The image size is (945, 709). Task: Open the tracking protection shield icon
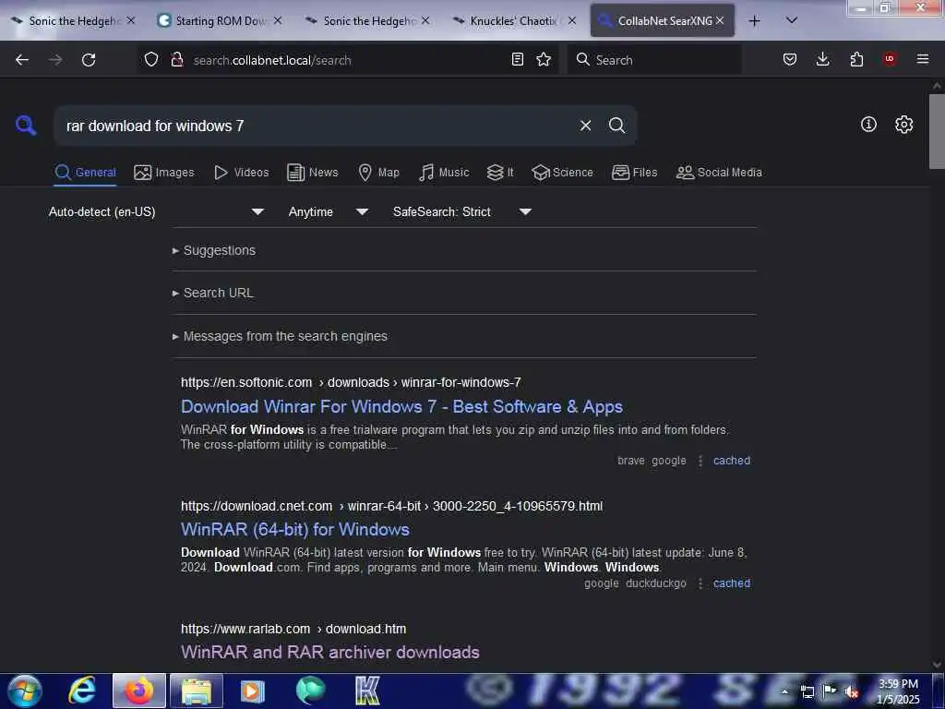[x=151, y=59]
